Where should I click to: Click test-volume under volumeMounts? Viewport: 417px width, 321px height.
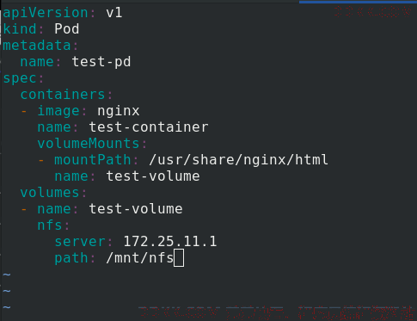coord(153,176)
